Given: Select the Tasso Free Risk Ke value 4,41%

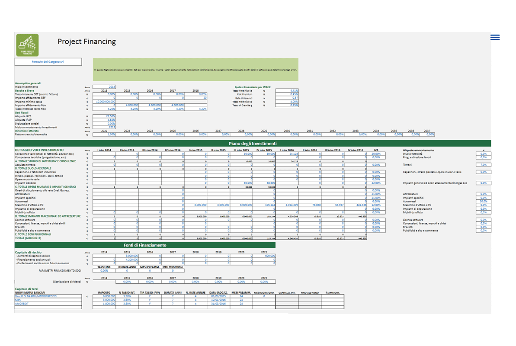Looking at the screenshot, I should pyautogui.click(x=287, y=90).
